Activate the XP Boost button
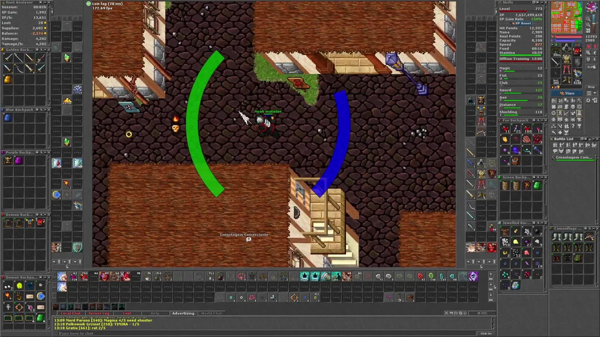600x337 pixels. 521,23
